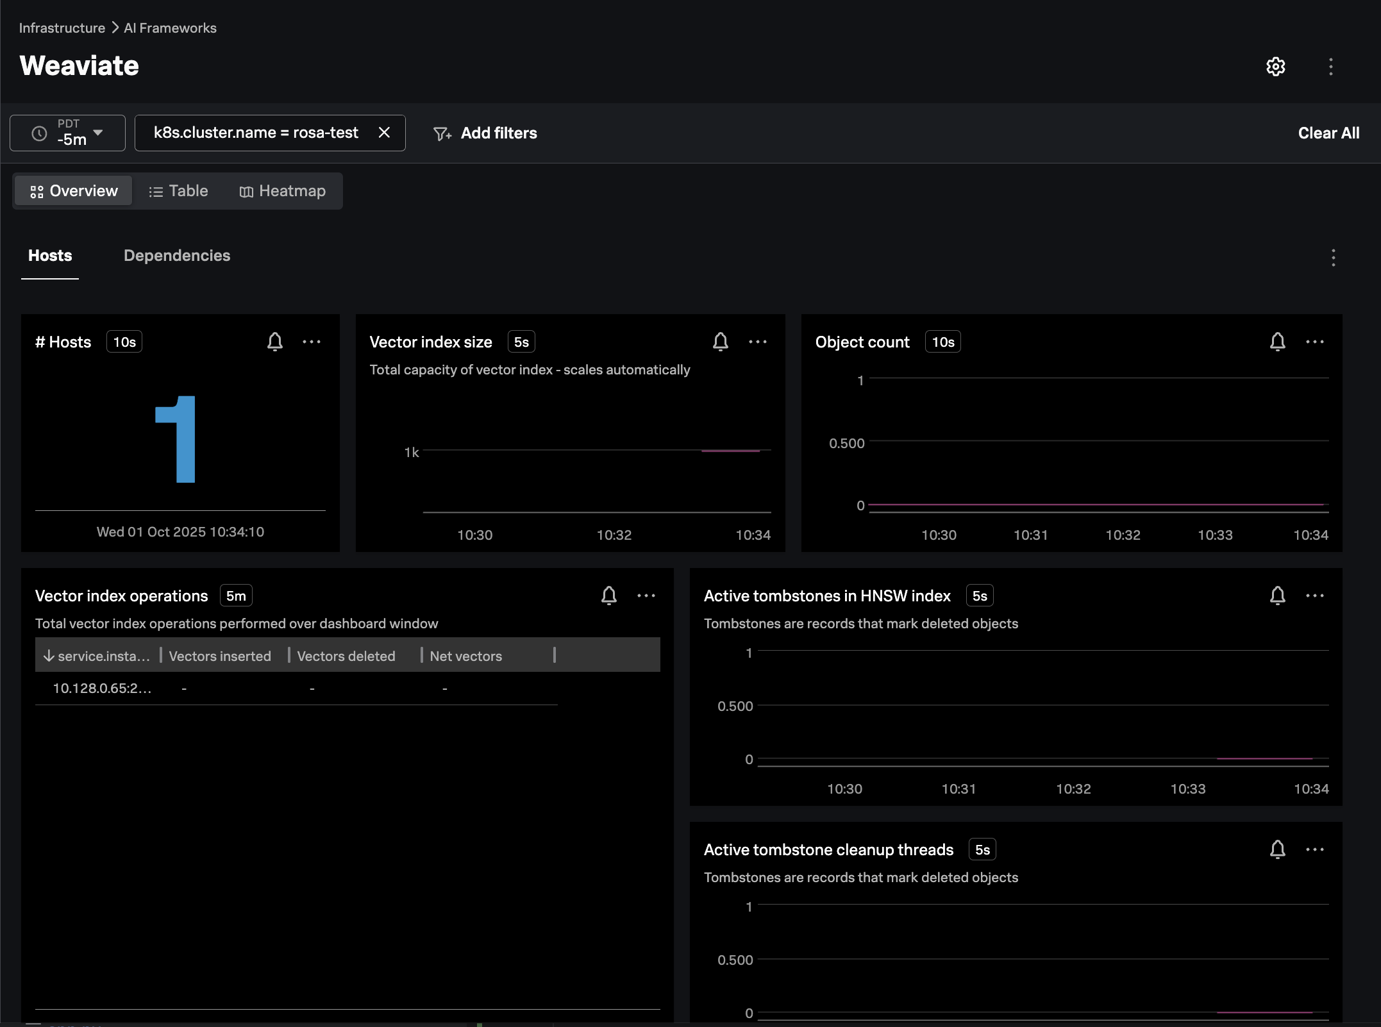This screenshot has height=1027, width=1381.
Task: Click alert bell on Vector index size
Action: tap(720, 342)
